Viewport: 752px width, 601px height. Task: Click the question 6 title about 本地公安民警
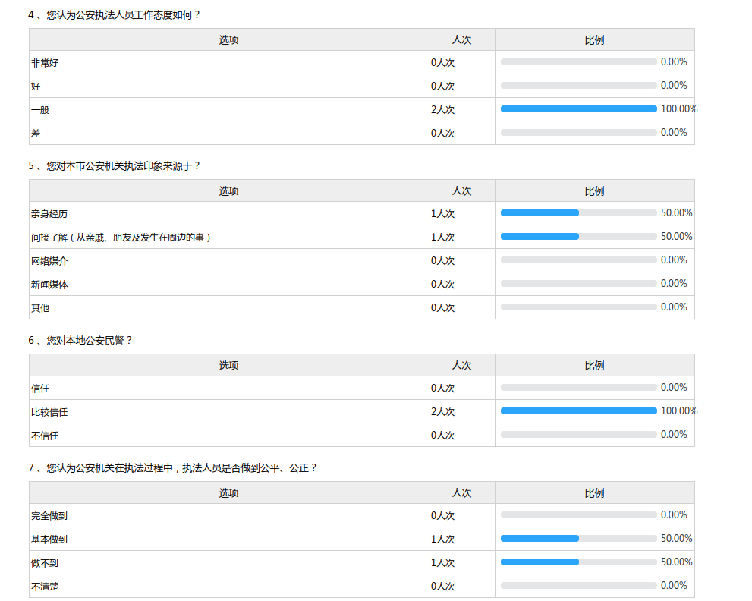[x=80, y=341]
